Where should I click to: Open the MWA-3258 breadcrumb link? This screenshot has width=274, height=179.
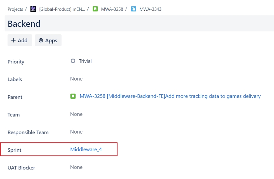tap(112, 9)
